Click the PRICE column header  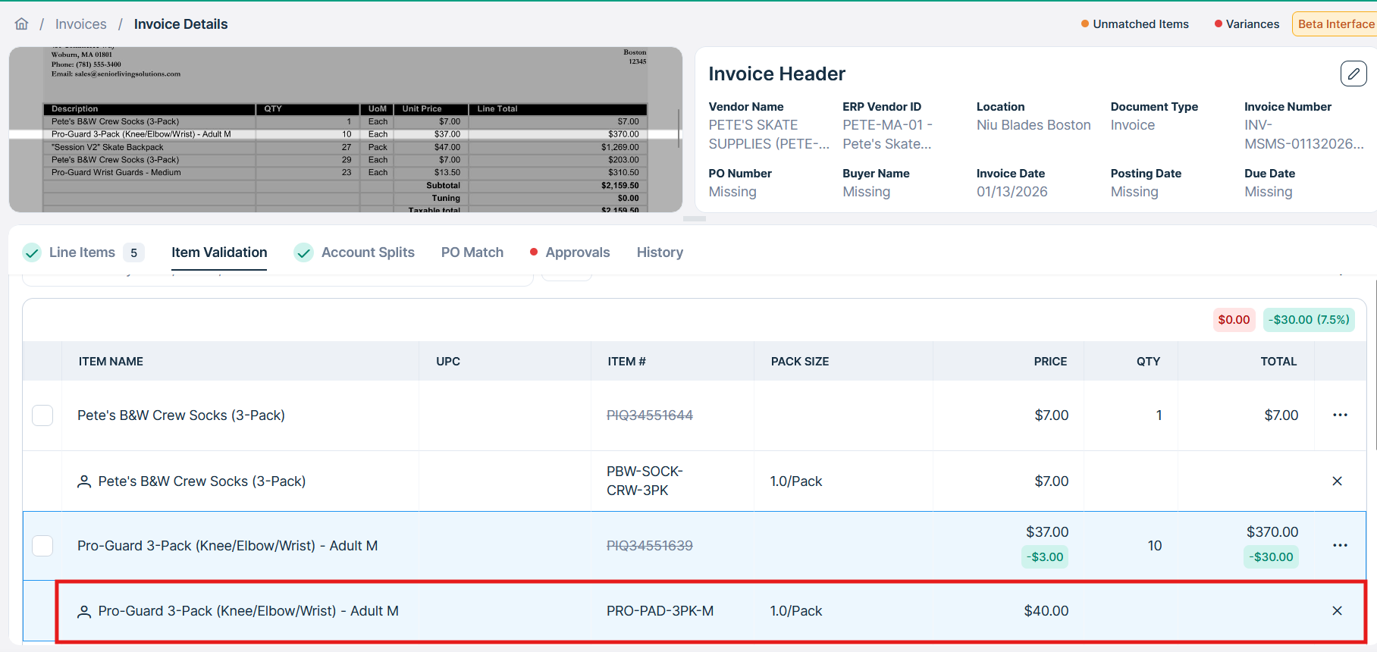[1050, 362]
